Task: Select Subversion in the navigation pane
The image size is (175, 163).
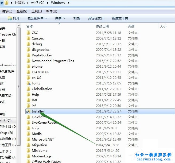Action: click(8, 65)
